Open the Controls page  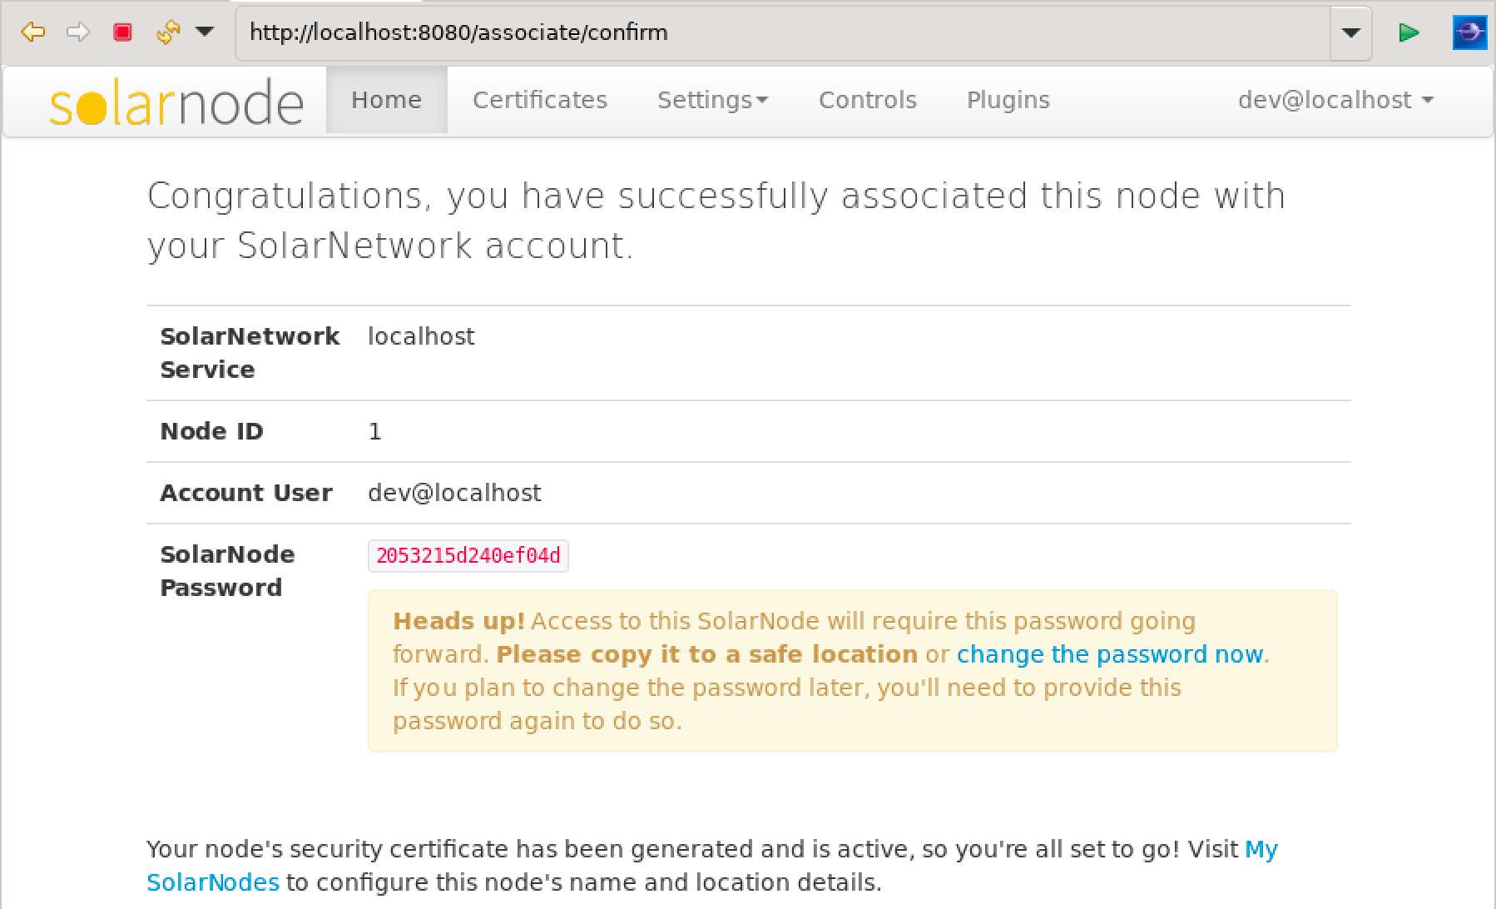pos(867,100)
